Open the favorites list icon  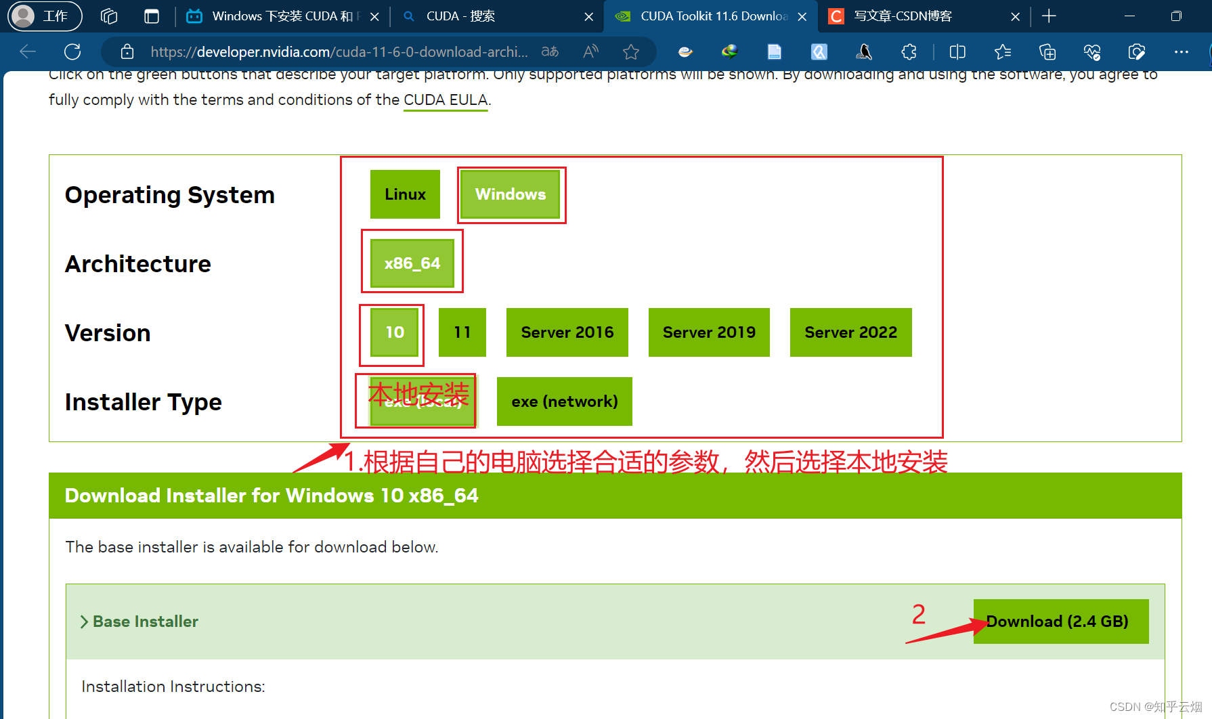point(1003,51)
